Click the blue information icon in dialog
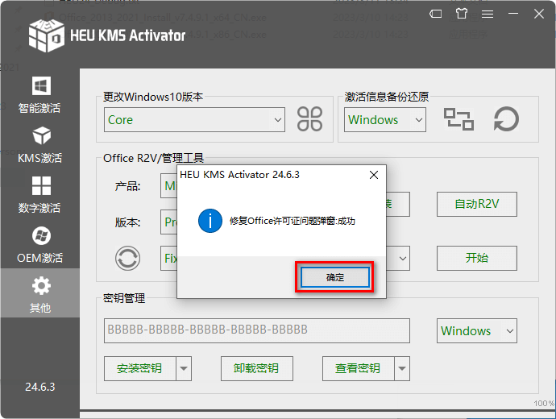556x419 pixels. 210,221
